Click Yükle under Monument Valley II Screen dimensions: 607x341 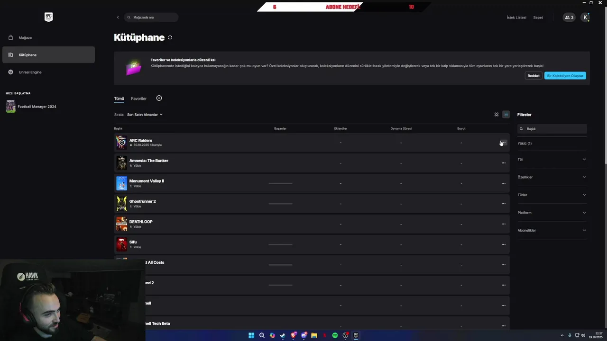click(136, 186)
